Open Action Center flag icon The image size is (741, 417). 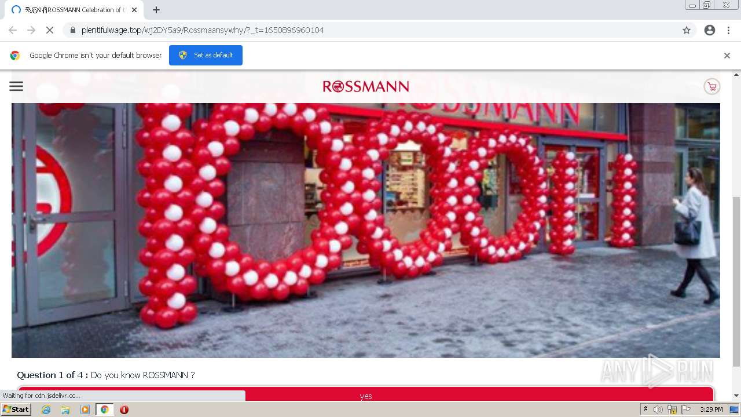pos(686,409)
